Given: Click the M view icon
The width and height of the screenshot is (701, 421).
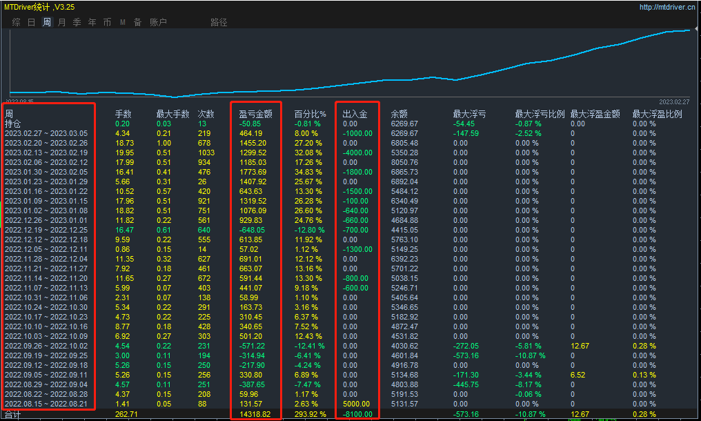Looking at the screenshot, I should click(122, 21).
